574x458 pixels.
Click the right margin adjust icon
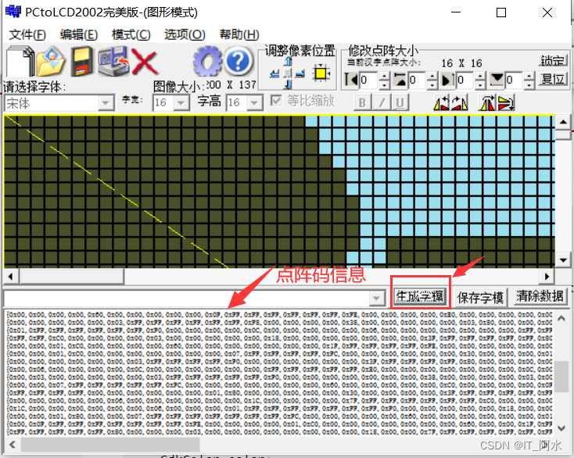pyautogui.click(x=448, y=80)
